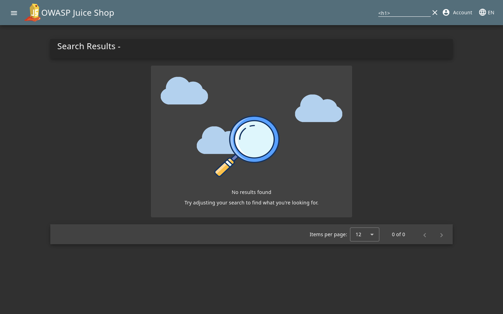Click the top-left cloud in the illustration
Screen dimensions: 503x314
(x=184, y=92)
